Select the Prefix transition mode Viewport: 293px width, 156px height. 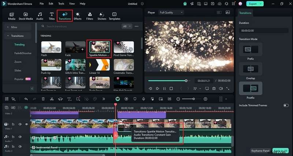(251, 50)
